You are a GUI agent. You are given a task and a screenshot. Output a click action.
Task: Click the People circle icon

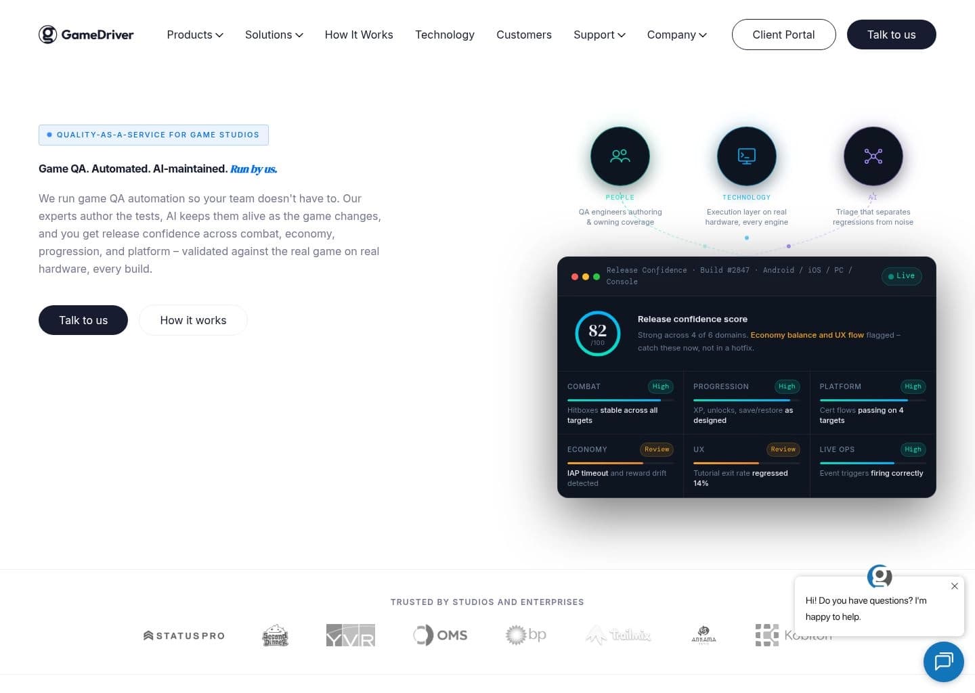(620, 156)
